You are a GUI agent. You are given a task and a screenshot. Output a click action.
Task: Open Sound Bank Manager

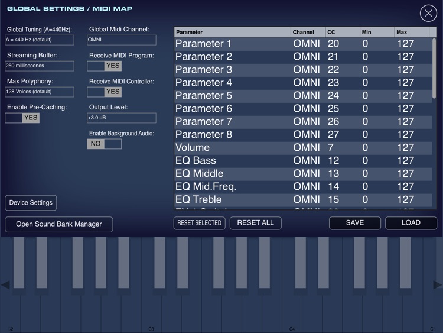58,224
